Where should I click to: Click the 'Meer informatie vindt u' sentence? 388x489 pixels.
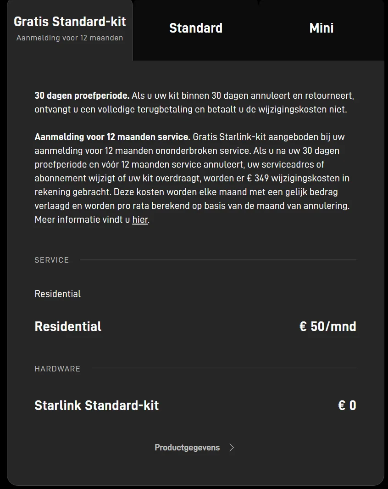[x=82, y=219]
